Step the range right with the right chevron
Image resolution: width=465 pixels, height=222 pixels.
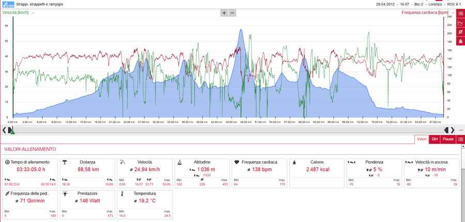tap(453, 130)
